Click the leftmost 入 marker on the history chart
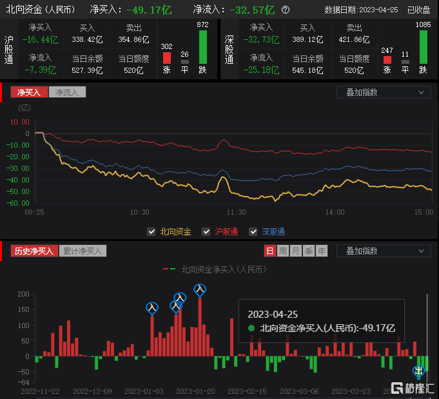439x399 pixels. (x=152, y=308)
